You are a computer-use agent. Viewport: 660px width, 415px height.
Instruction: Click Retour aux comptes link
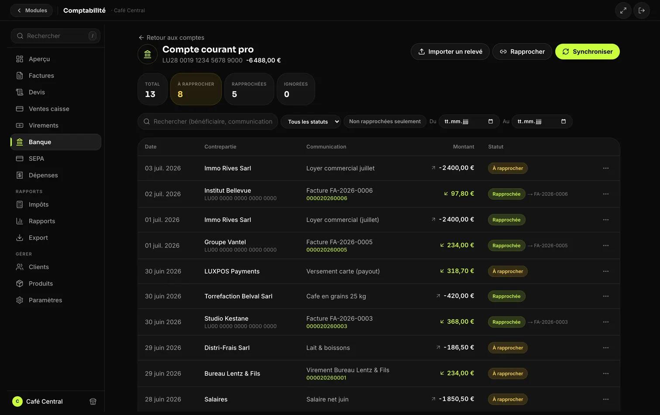[x=171, y=38]
